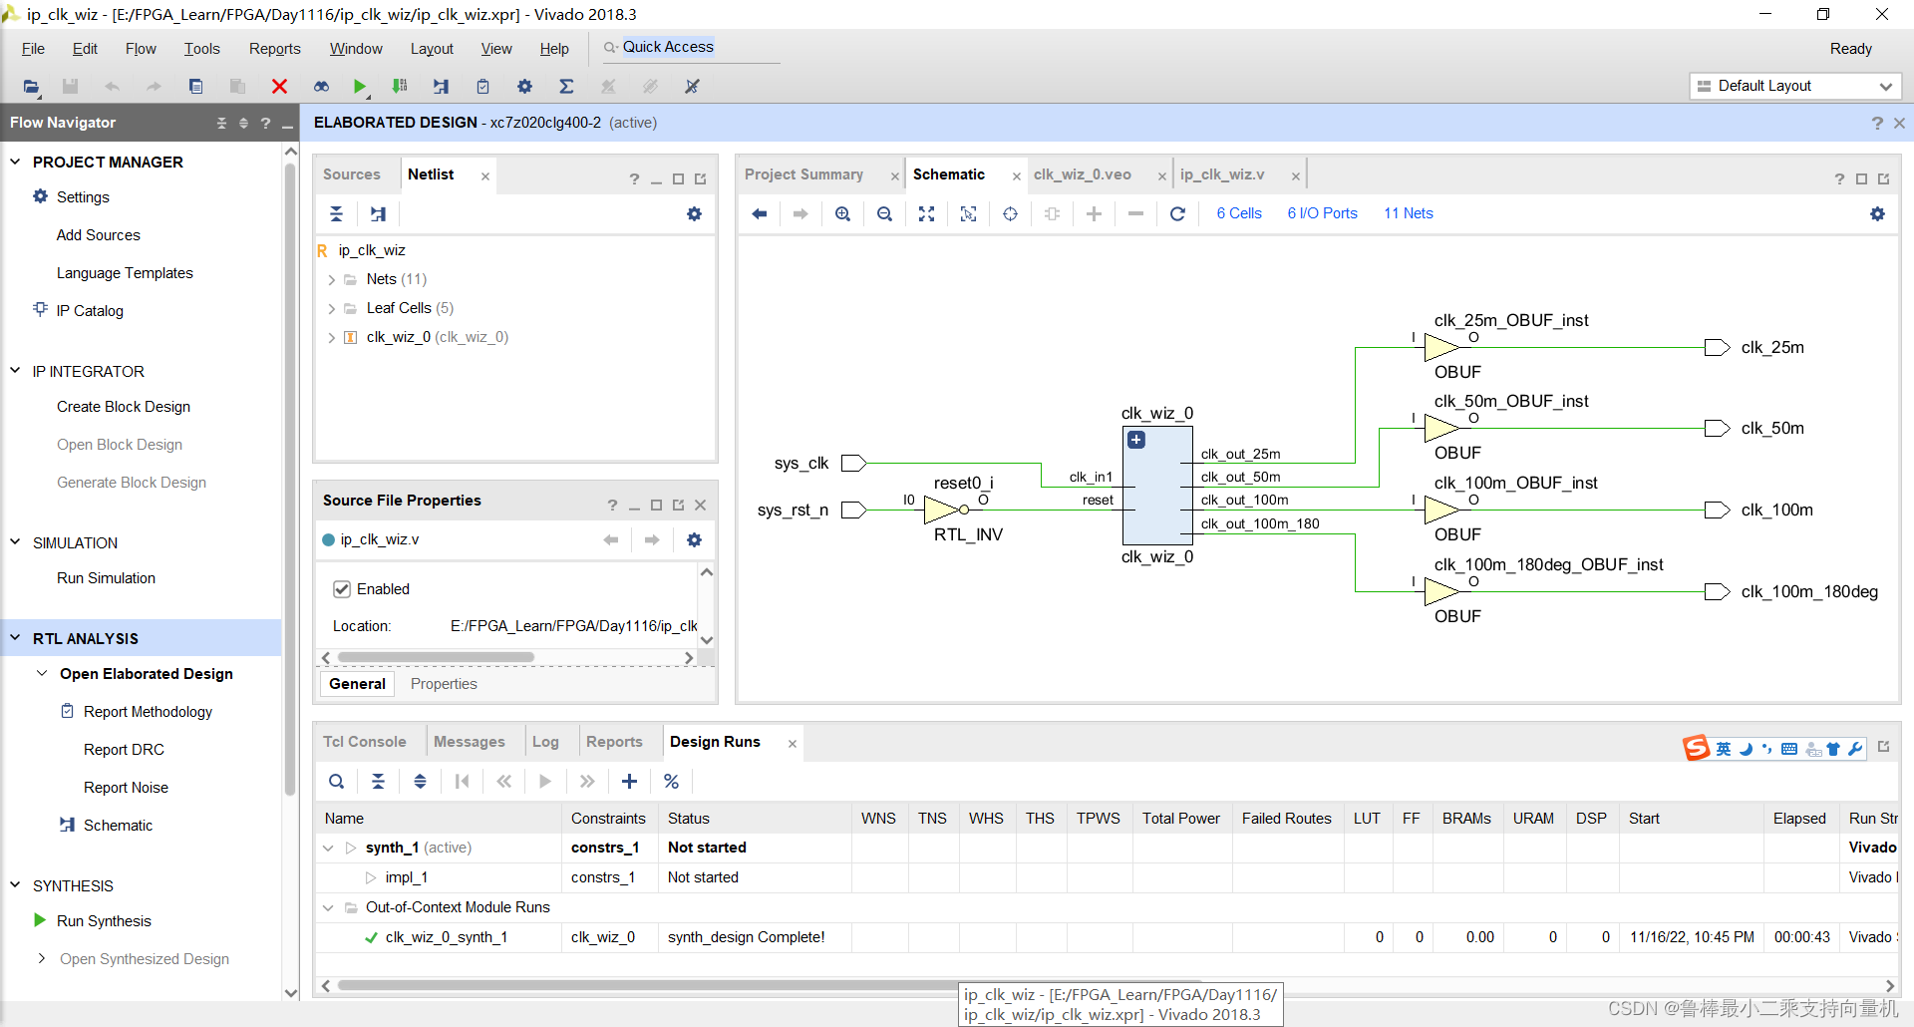Click the Add plus schematic toolbar icon
This screenshot has width=1914, height=1027.
pos(1094,213)
